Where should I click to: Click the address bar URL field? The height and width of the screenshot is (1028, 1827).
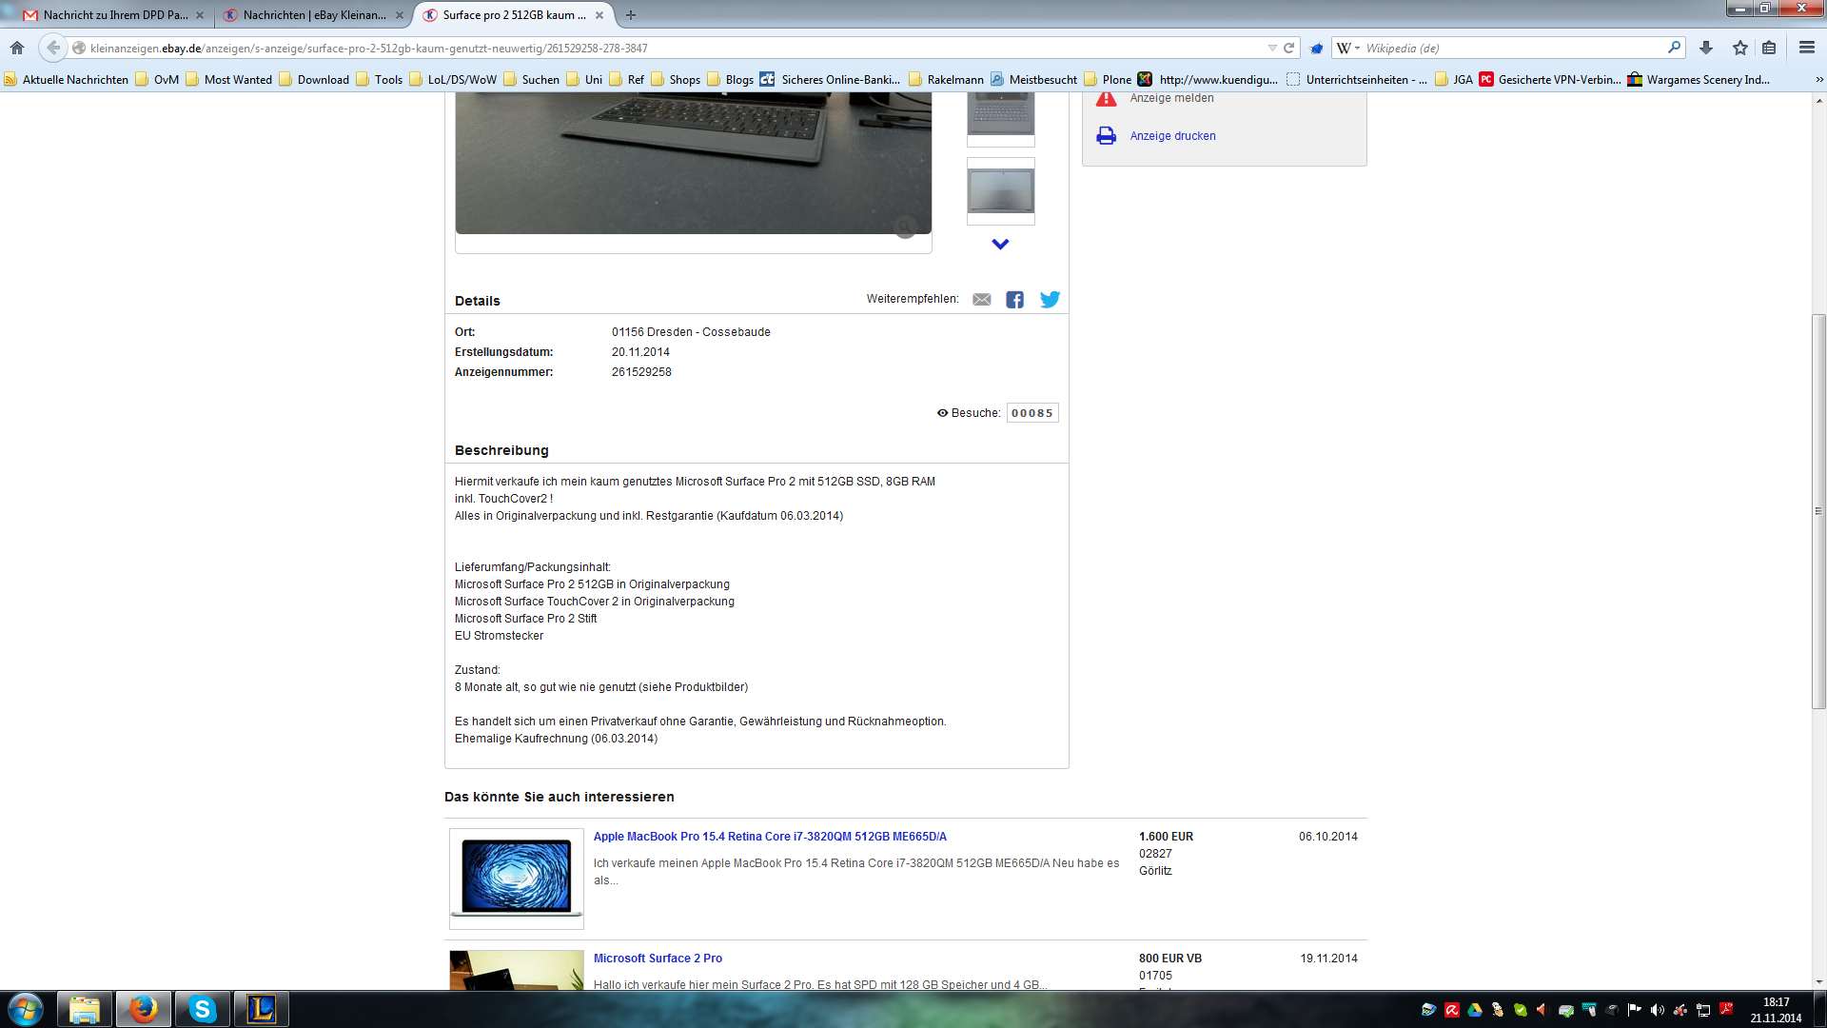676,48
